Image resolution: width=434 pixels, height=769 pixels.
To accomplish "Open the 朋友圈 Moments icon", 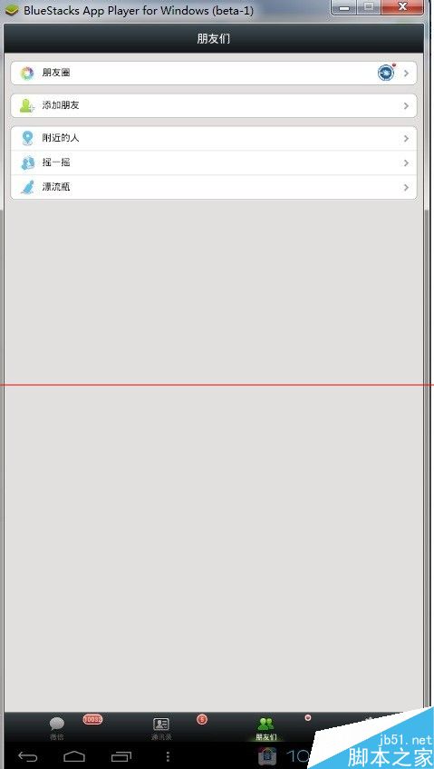I will (27, 73).
